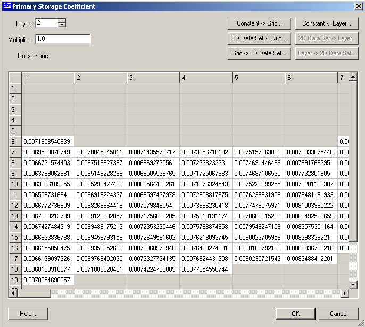The image size is (365, 327).
Task: Open the Help dialog
Action: point(28,314)
